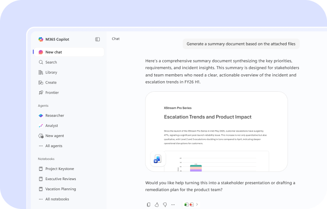Click the Chat header label
Viewport: 327px width, 209px height.
point(116,38)
